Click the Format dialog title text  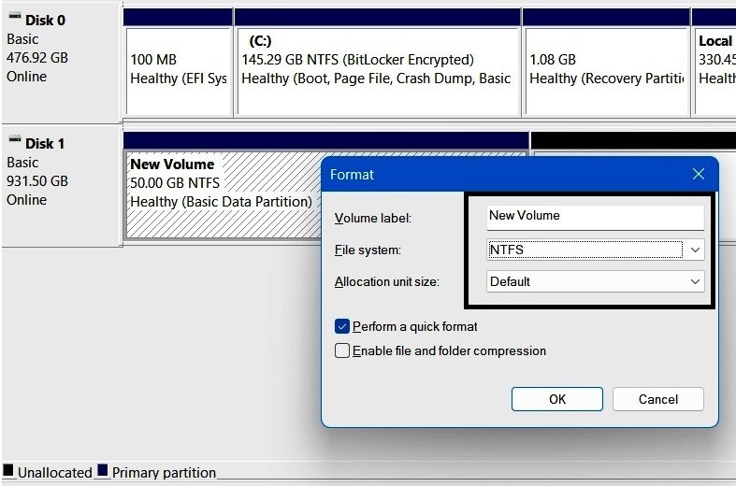(x=352, y=175)
